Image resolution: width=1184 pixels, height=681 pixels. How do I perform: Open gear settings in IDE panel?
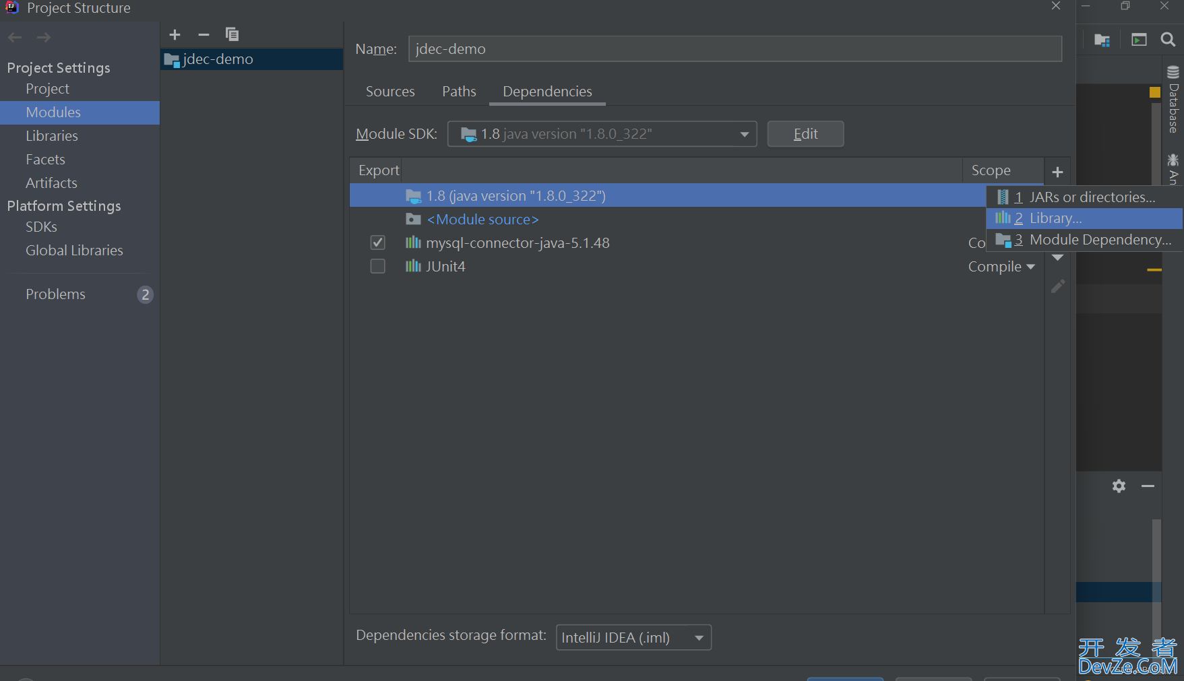click(1119, 486)
